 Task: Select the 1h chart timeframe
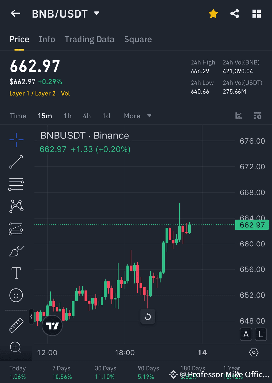(x=67, y=116)
